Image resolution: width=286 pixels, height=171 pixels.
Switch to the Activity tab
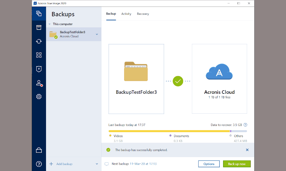tap(126, 14)
